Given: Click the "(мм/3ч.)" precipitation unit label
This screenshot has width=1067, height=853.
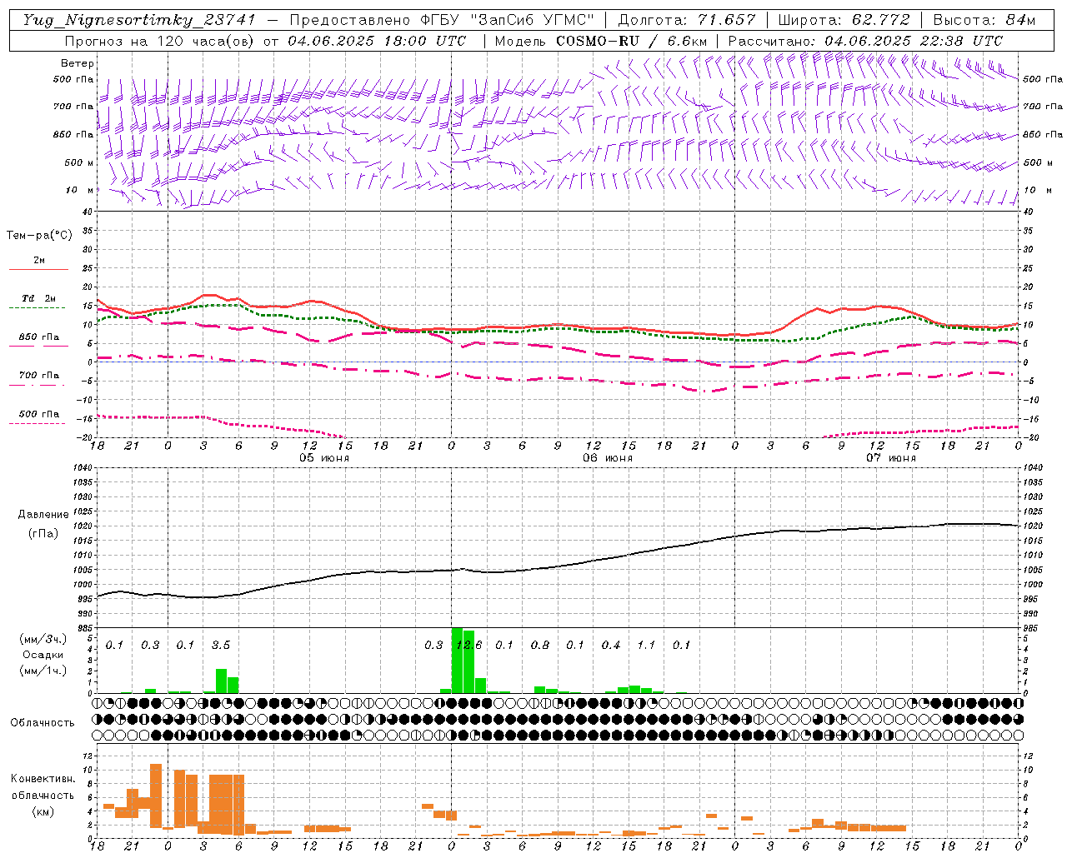Looking at the screenshot, I should click(43, 639).
